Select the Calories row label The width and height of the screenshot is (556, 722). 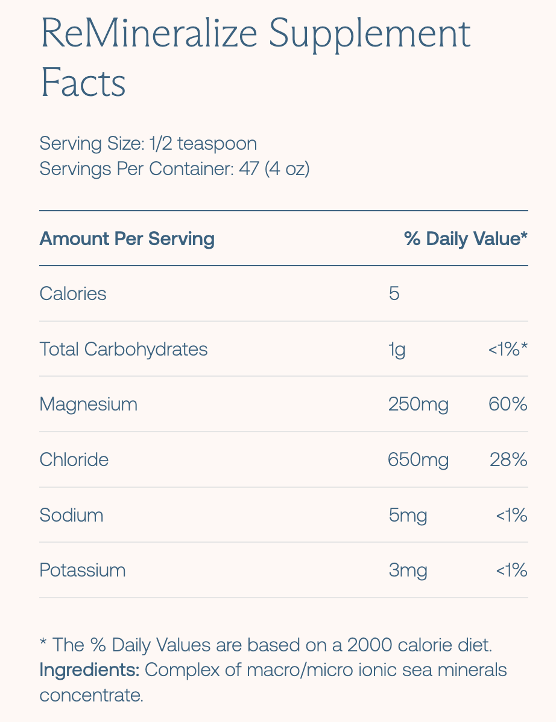73,294
